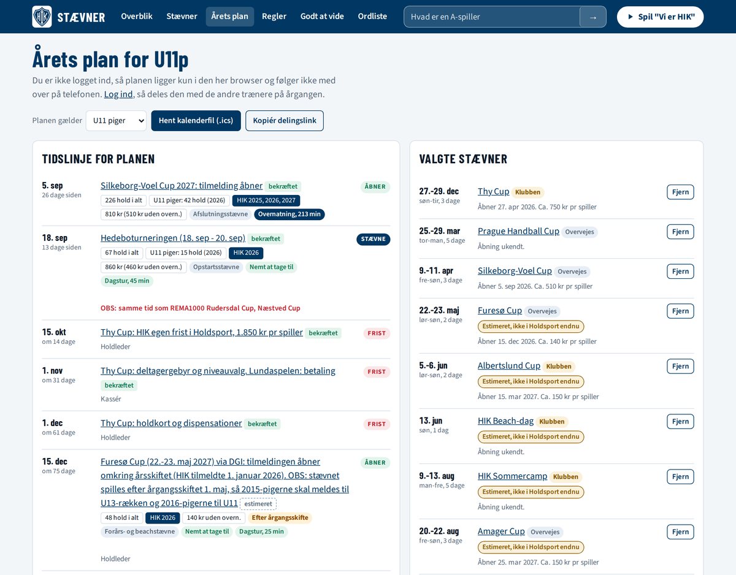The image size is (736, 575).
Task: Remove Albertslund Cup from the plan
Action: coord(680,366)
